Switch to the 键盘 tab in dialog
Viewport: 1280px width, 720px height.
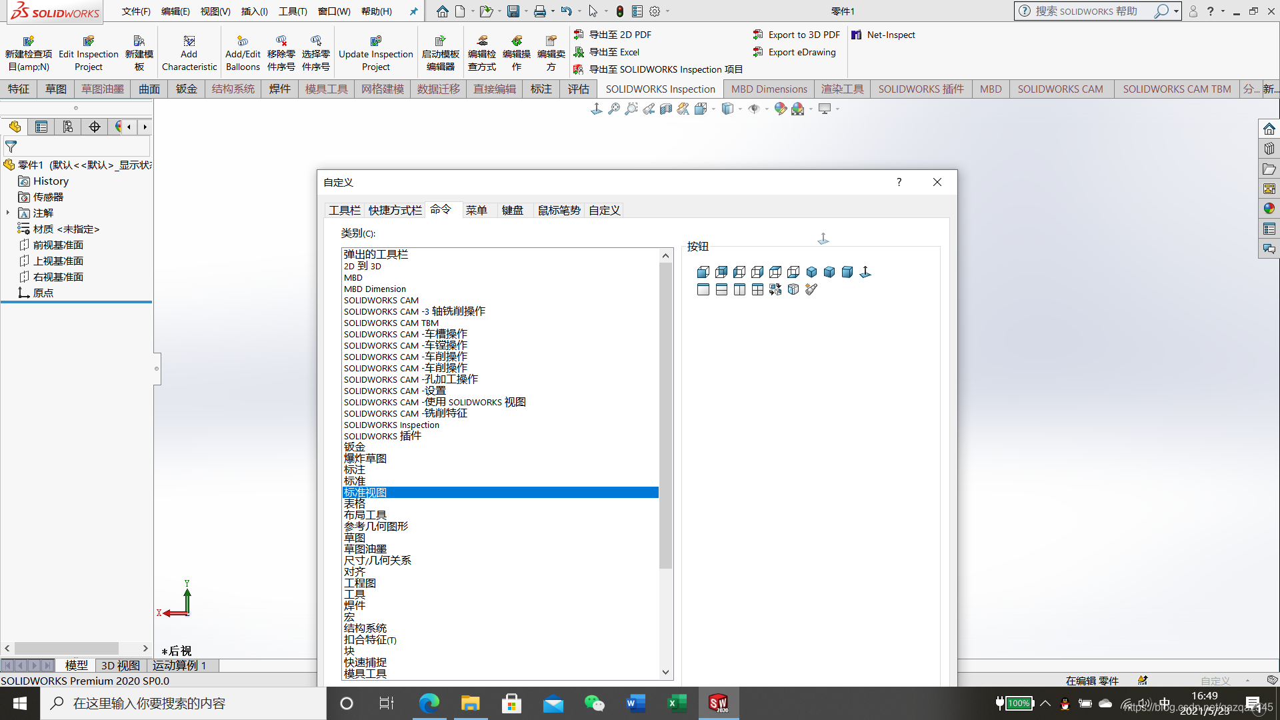[x=512, y=211]
